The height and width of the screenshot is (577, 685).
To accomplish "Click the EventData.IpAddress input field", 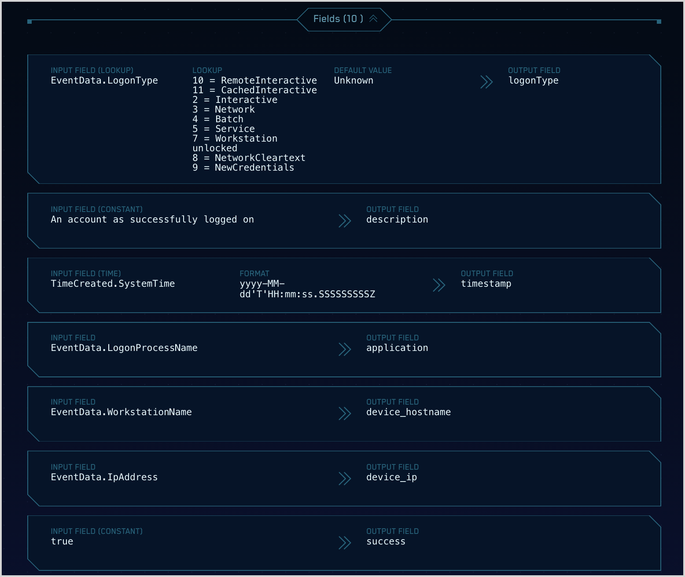I will tap(104, 477).
